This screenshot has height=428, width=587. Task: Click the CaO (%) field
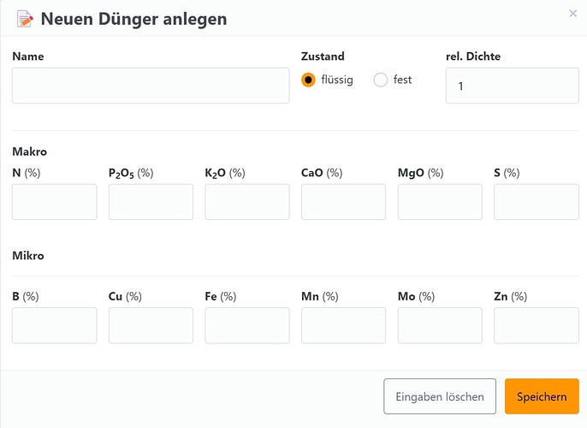coord(343,202)
